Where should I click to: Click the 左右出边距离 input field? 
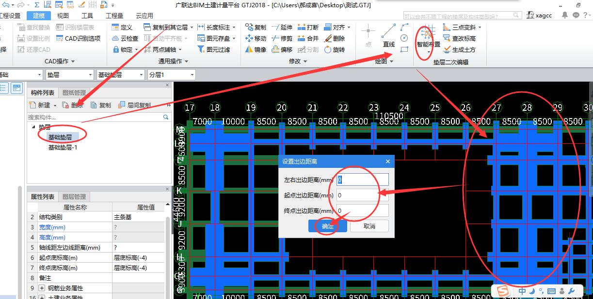(x=363, y=179)
